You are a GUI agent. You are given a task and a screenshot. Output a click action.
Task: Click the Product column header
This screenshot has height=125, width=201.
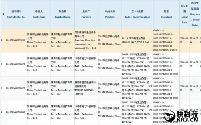[110, 14]
